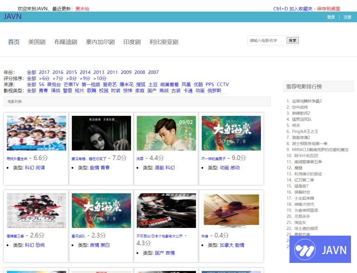Select source 优酷

tap(198, 84)
